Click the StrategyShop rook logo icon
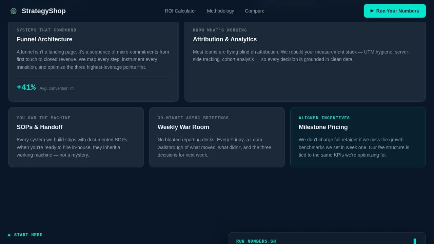The height and width of the screenshot is (244, 434). (x=13, y=11)
